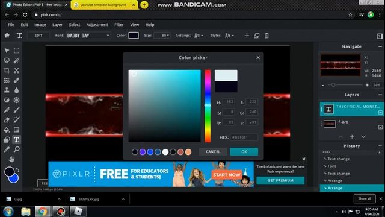
Task: Select the Liquify tool
Action: pyautogui.click(x=7, y=80)
